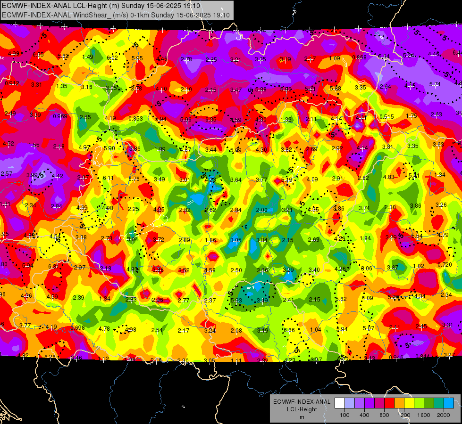462x424 pixels.
Task: Click the legend scale label 100
Action: (x=344, y=415)
